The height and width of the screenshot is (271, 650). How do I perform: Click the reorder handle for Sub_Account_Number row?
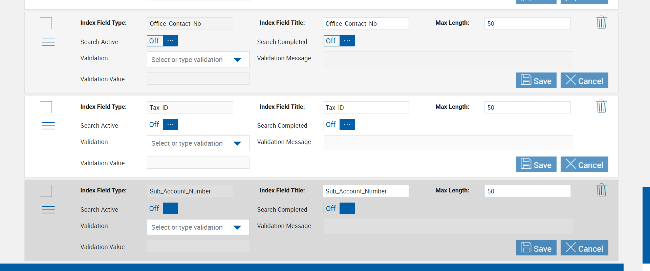coord(48,210)
